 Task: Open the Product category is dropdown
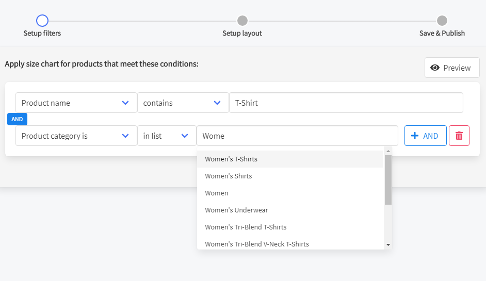point(76,136)
